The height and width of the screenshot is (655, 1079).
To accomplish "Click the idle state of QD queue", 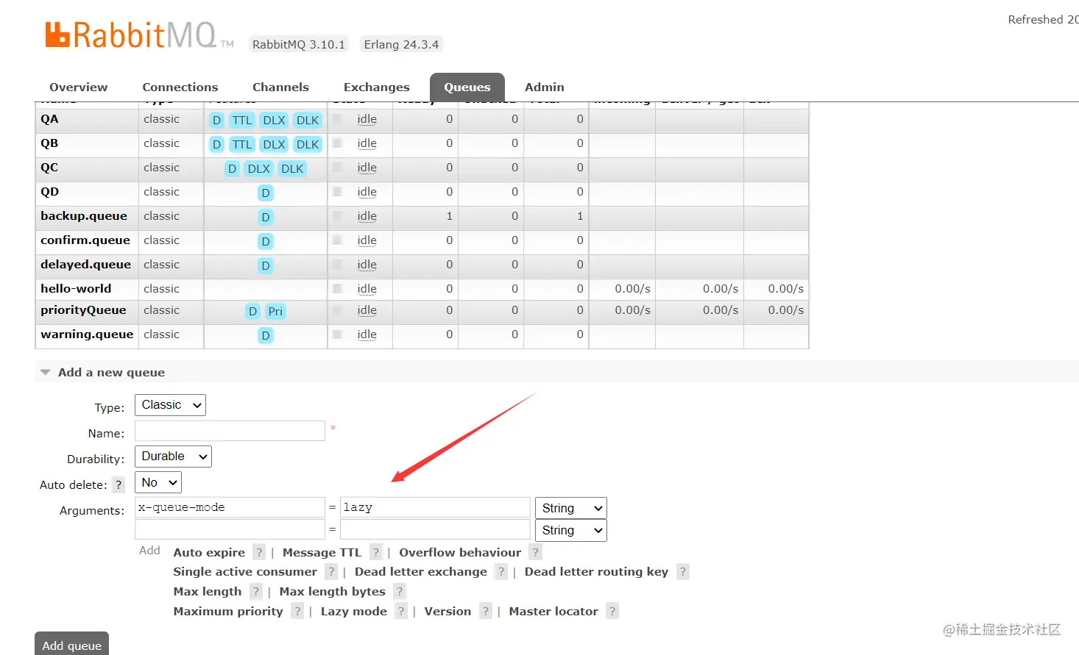I will pyautogui.click(x=367, y=192).
